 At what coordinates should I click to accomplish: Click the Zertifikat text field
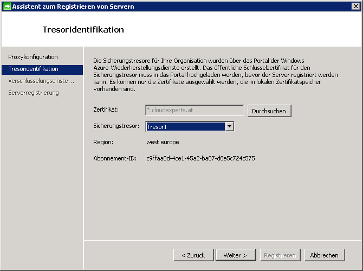195,110
